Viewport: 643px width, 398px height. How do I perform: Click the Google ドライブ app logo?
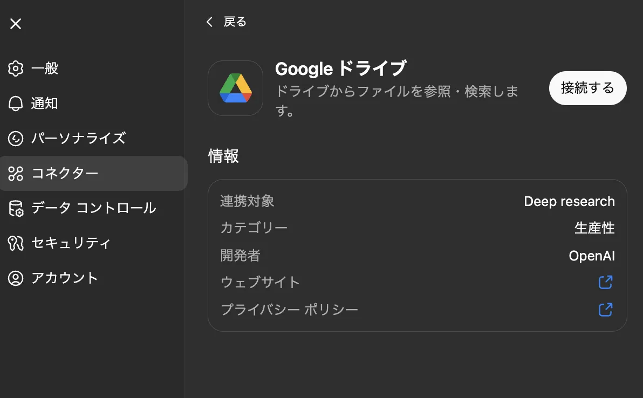[235, 88]
